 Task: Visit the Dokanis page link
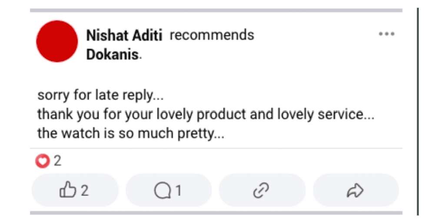(x=113, y=55)
